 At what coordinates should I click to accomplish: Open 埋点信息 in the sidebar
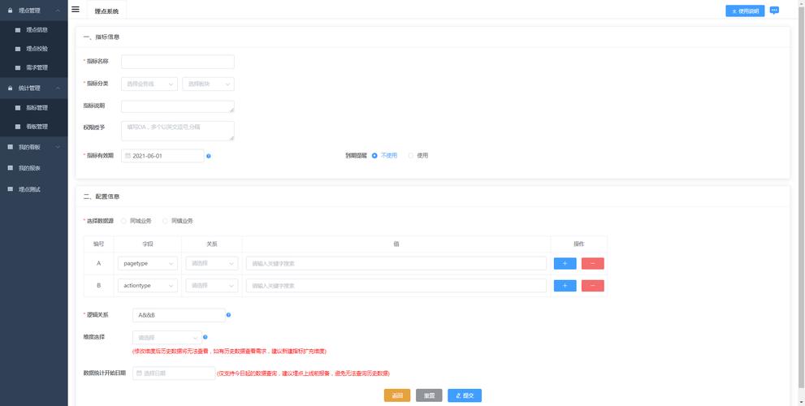34,30
